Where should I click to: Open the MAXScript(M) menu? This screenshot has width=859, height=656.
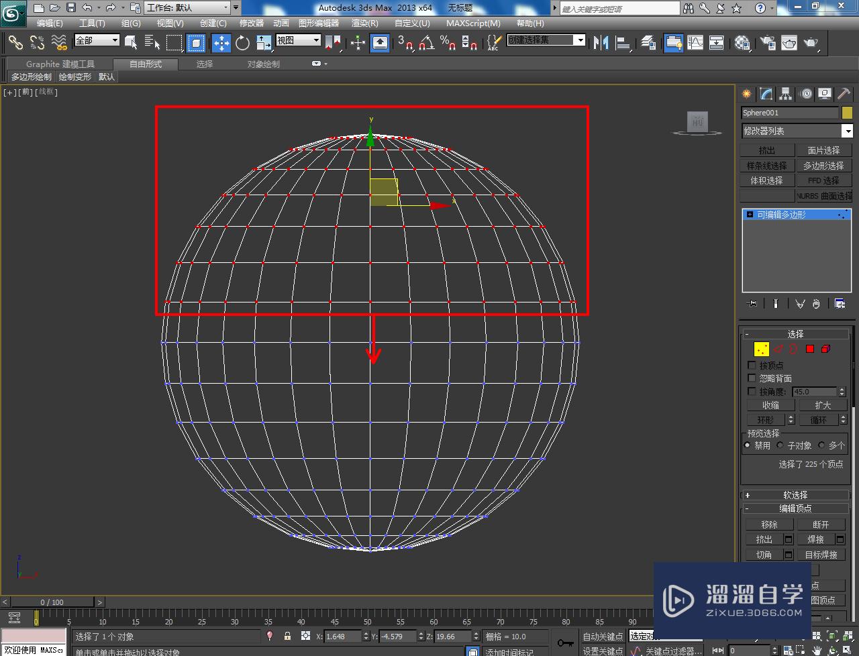[x=473, y=23]
